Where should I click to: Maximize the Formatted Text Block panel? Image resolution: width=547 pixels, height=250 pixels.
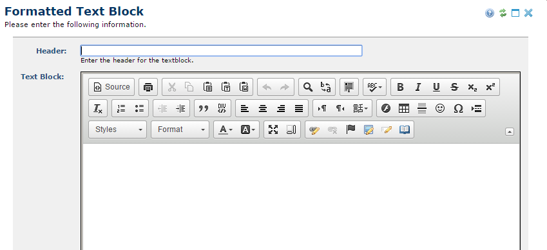515,14
